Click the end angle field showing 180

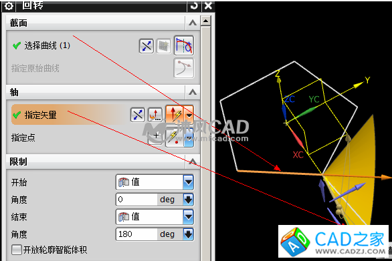[x=136, y=234]
